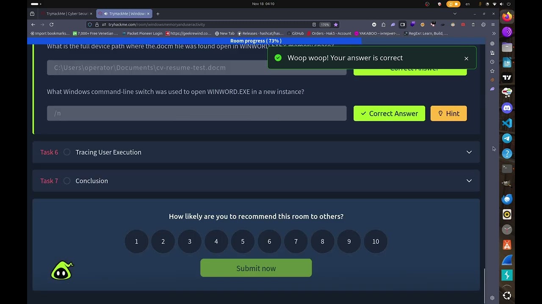The height and width of the screenshot is (304, 542).
Task: Rate recommendation as 3
Action: 190,242
